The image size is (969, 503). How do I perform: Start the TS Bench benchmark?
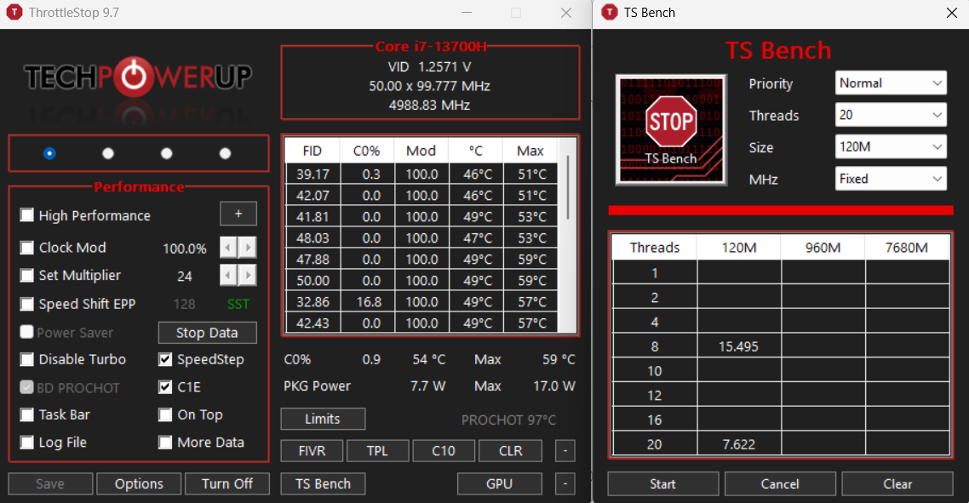pyautogui.click(x=662, y=483)
